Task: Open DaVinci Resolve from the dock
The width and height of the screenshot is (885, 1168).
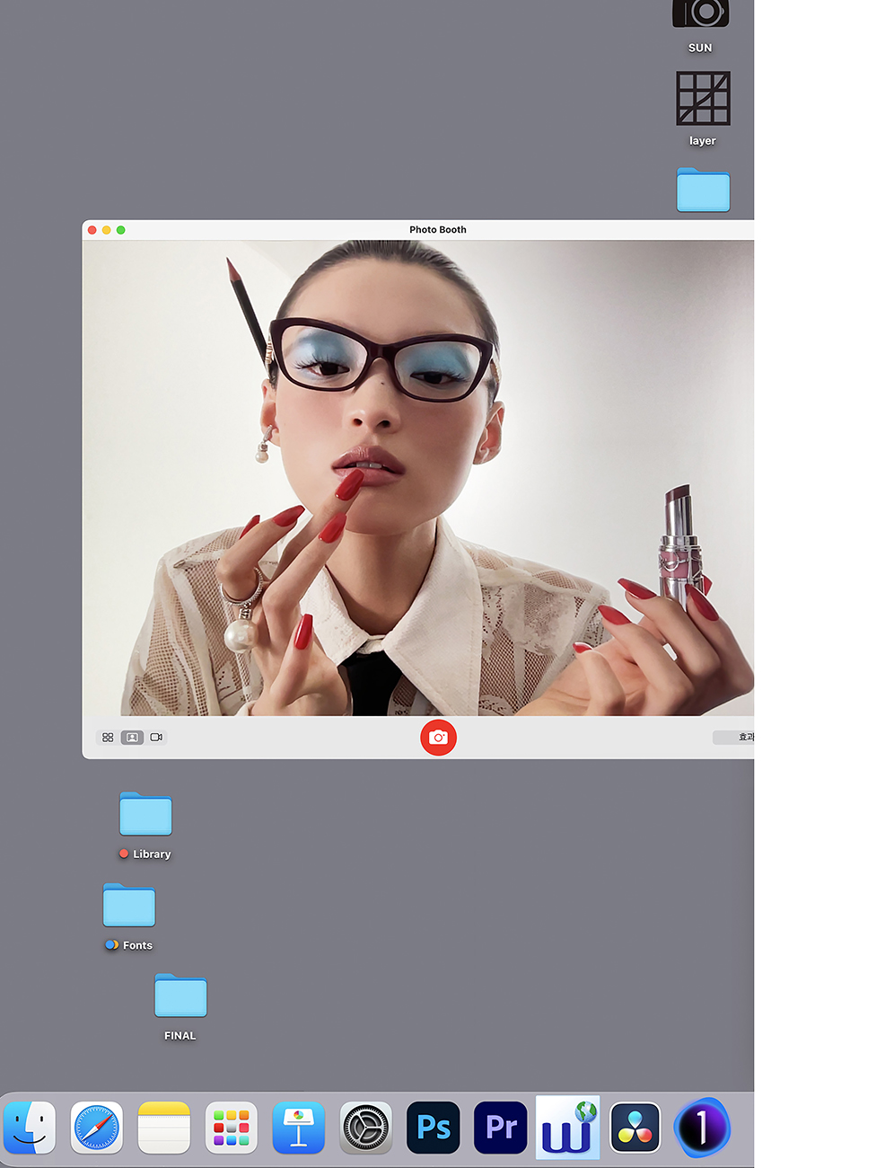Action: click(635, 1128)
